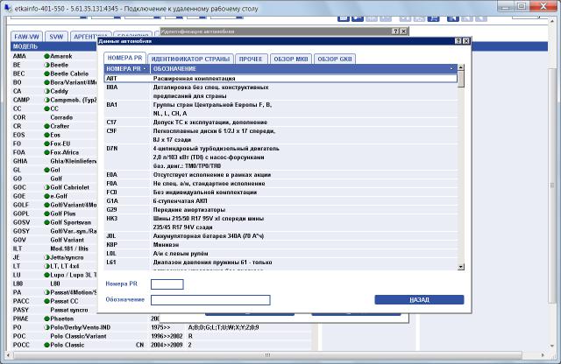Maximize the remote desktop window
This screenshot has height=364, width=561.
(x=522, y=6)
